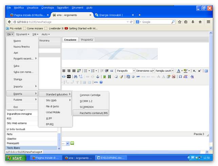Click the horizontal rule icon
This screenshot has width=218, height=166.
(x=138, y=77)
